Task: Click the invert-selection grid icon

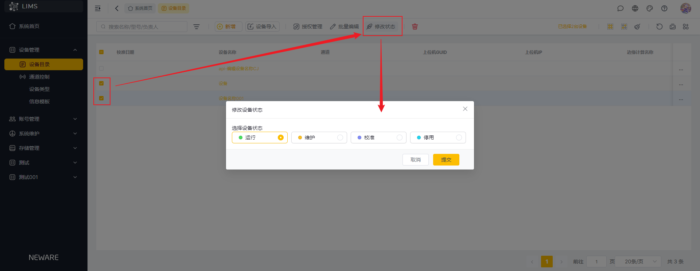Action: click(x=624, y=27)
